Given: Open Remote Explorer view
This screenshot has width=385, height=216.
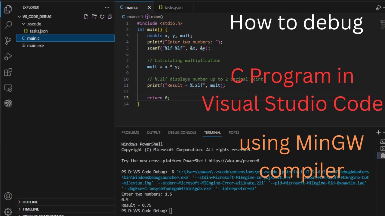Looking at the screenshot, I should 8,88.
